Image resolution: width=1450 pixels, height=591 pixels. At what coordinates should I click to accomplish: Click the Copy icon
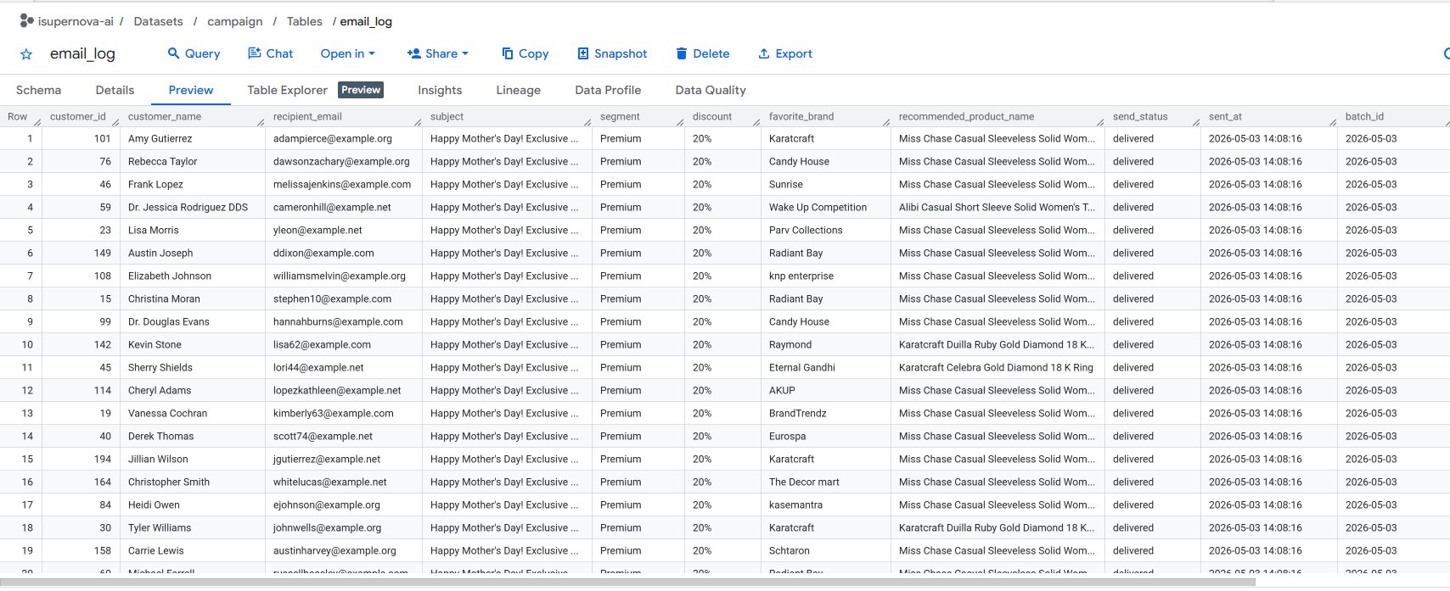point(508,53)
